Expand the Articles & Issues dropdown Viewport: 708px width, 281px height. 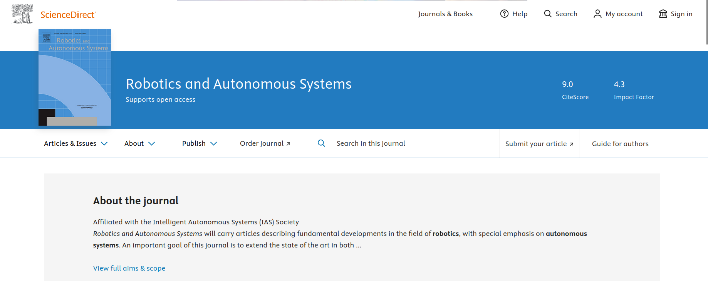(76, 143)
